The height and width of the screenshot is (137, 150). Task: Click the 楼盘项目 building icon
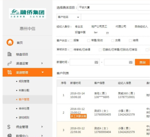tap(9, 54)
